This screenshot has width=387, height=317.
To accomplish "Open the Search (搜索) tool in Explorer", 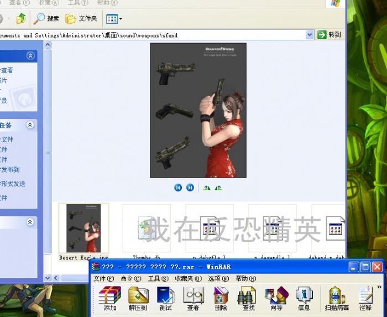I will click(x=46, y=18).
